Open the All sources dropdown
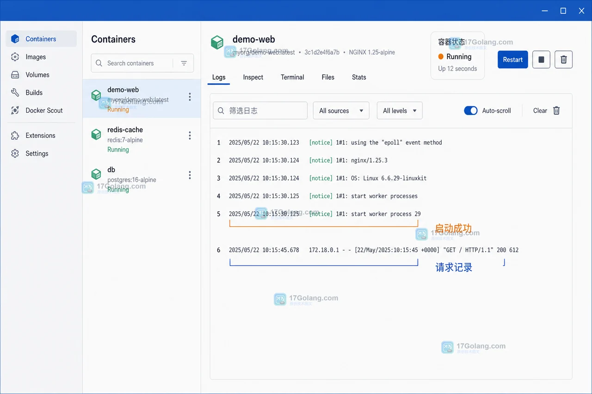 tap(341, 111)
